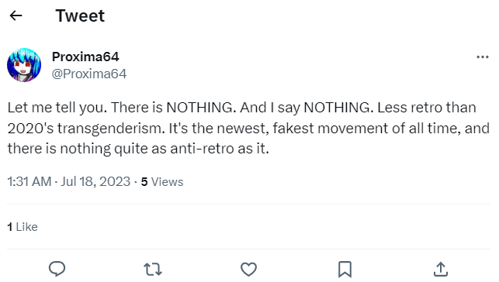Visit the Proxima64 display name profile

85,57
